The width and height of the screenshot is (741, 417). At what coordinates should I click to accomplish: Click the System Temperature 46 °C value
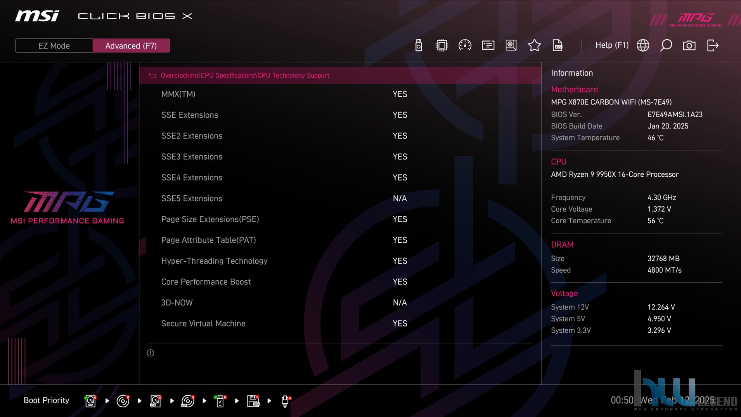(x=655, y=138)
